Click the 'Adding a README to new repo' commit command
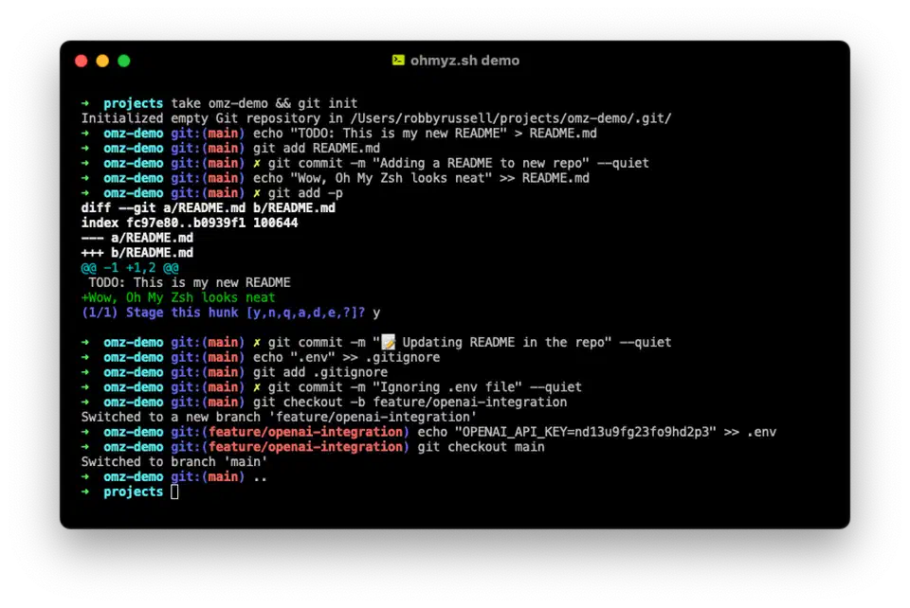 coord(459,164)
